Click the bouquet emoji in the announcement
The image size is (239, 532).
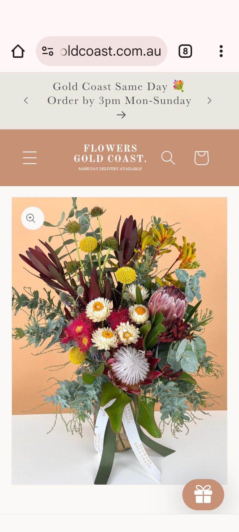tap(178, 86)
